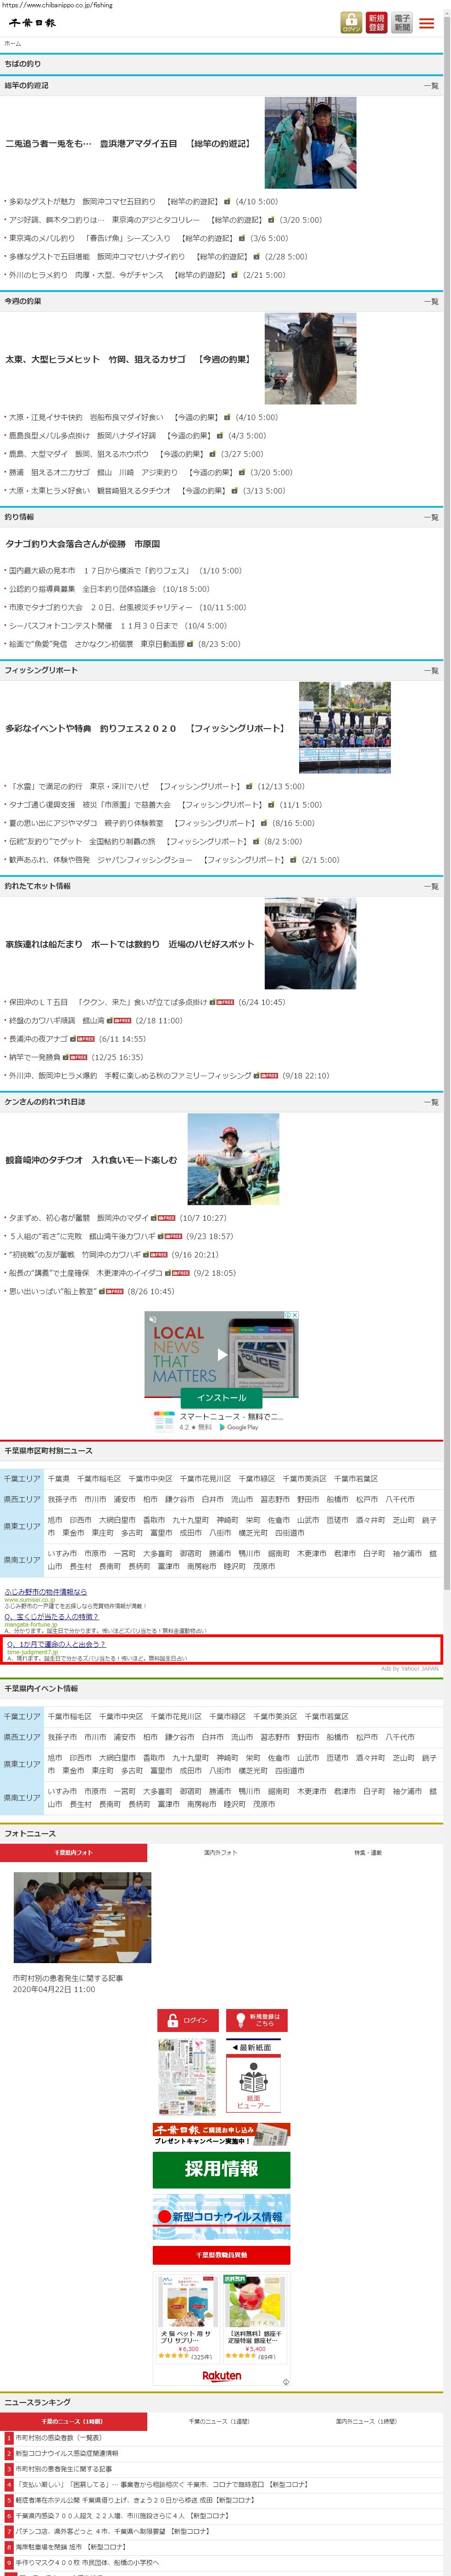Screen dimensions: 451x2576
Task: Click the ホーム breadcrumb link
Action: 13,44
